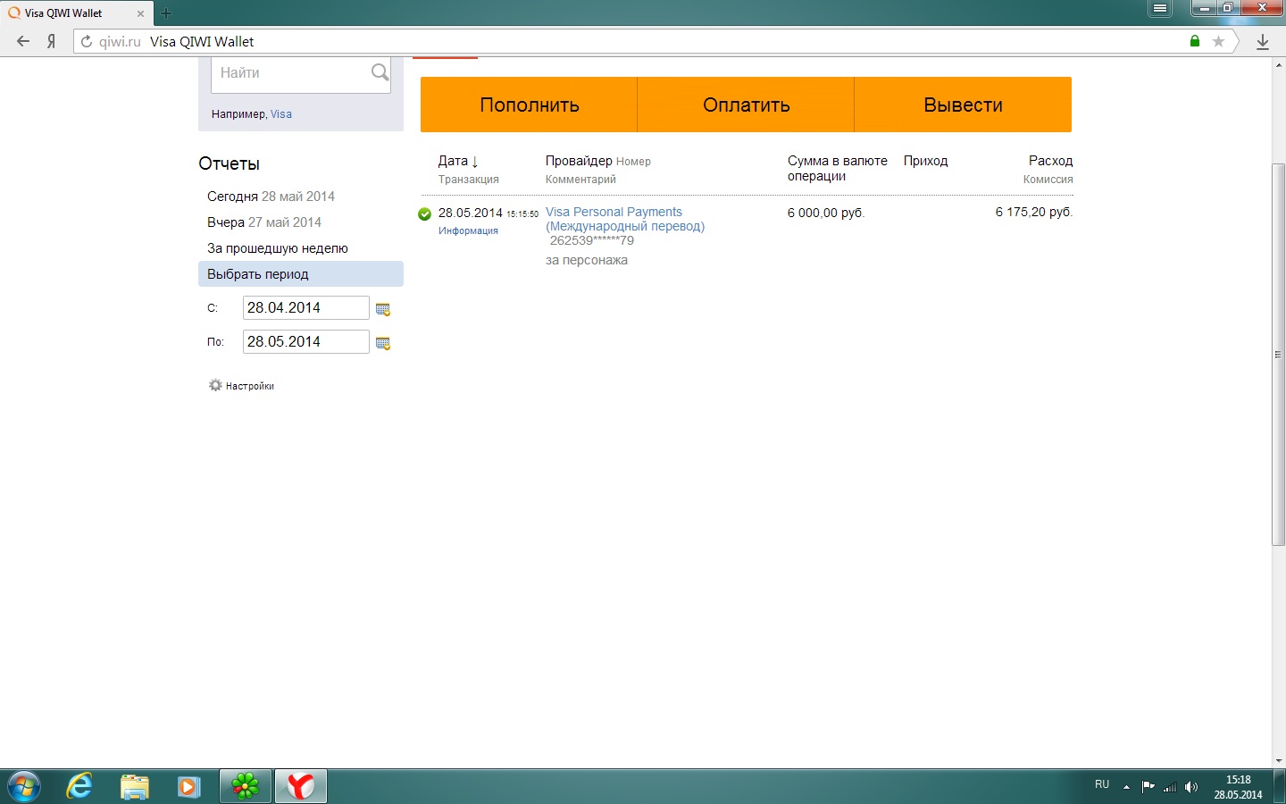Open ICQ flower icon in taskbar
This screenshot has height=804, width=1286.
245,786
